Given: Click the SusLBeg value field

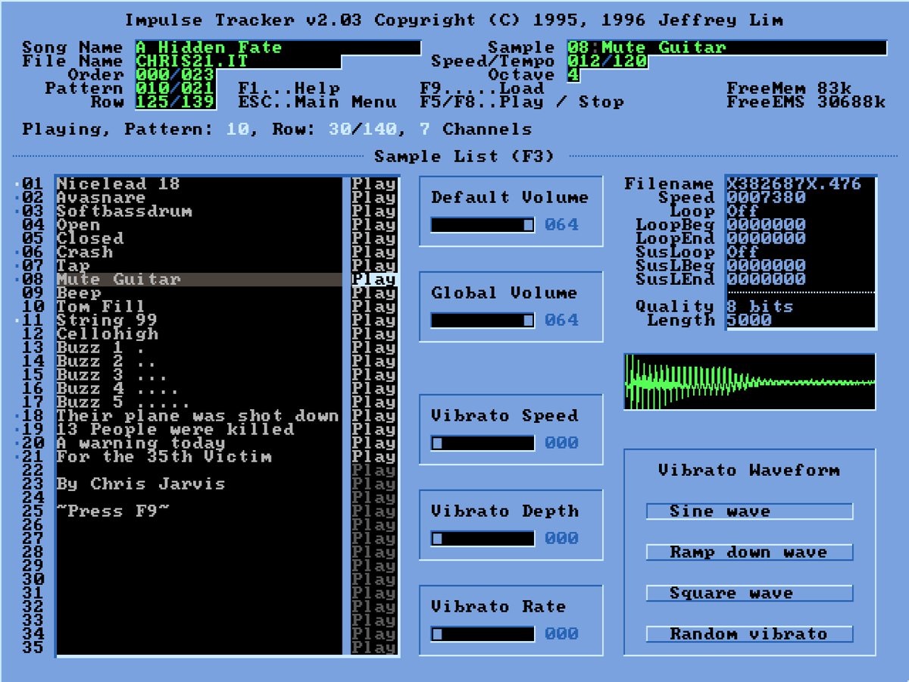Looking at the screenshot, I should pyautogui.click(x=801, y=266).
